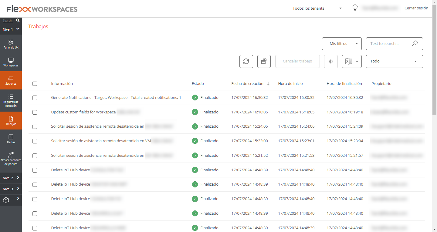Select checkbox for job created 15:21:52

pyautogui.click(x=35, y=156)
